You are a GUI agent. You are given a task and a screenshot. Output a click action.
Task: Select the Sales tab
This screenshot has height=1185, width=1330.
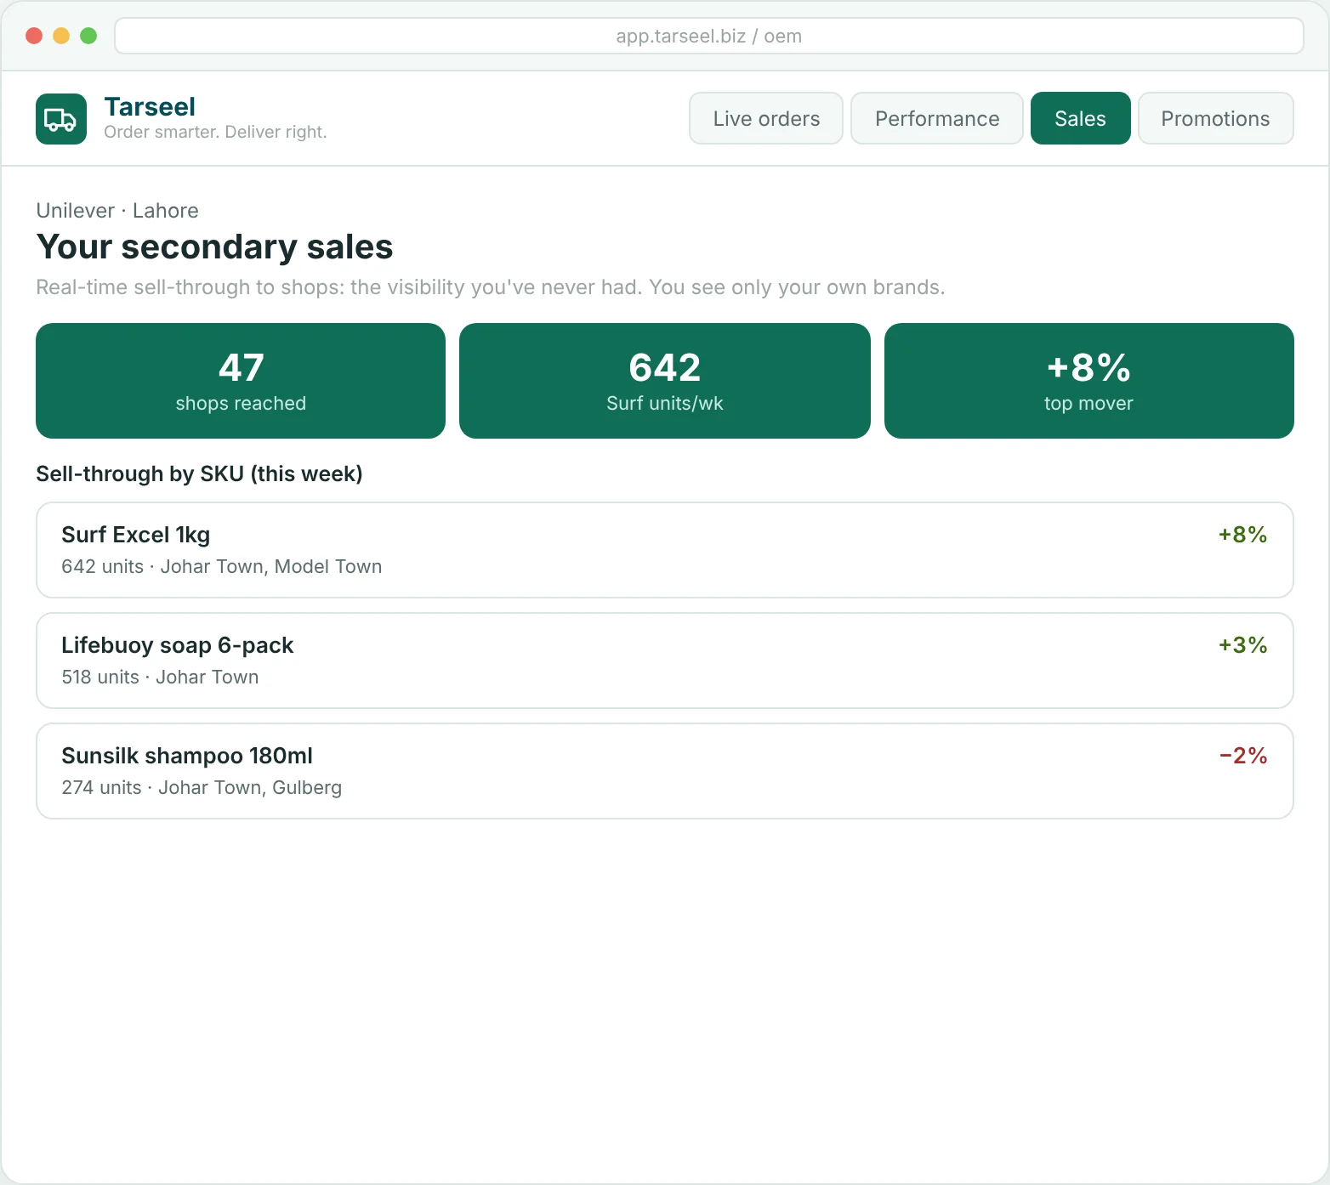[1081, 118]
